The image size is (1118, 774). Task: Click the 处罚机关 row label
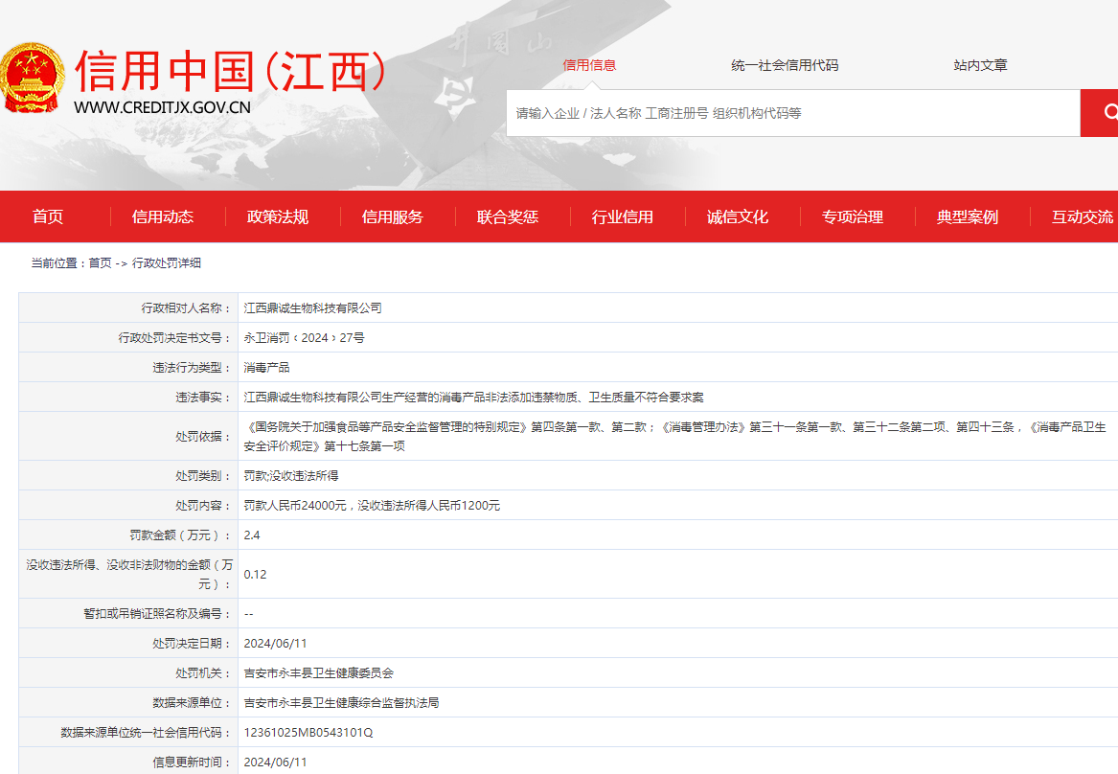pos(203,672)
